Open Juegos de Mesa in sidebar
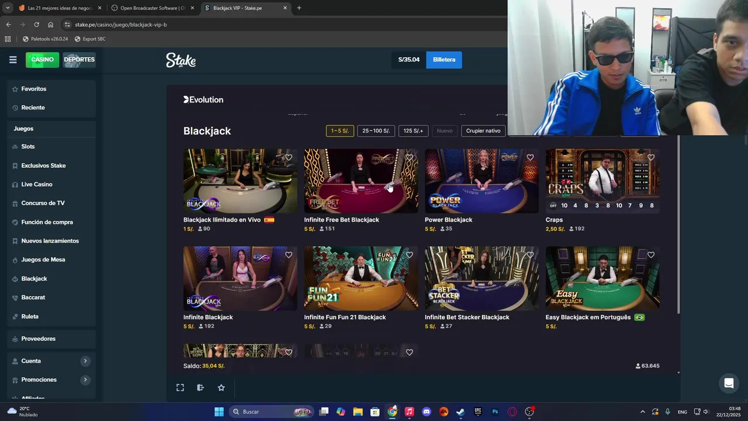The image size is (748, 421). pos(51,260)
